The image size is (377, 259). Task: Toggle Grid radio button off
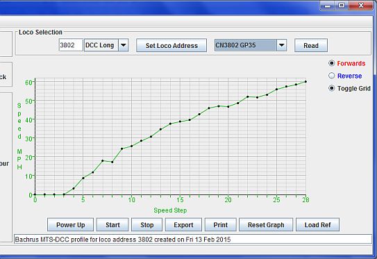click(x=332, y=88)
